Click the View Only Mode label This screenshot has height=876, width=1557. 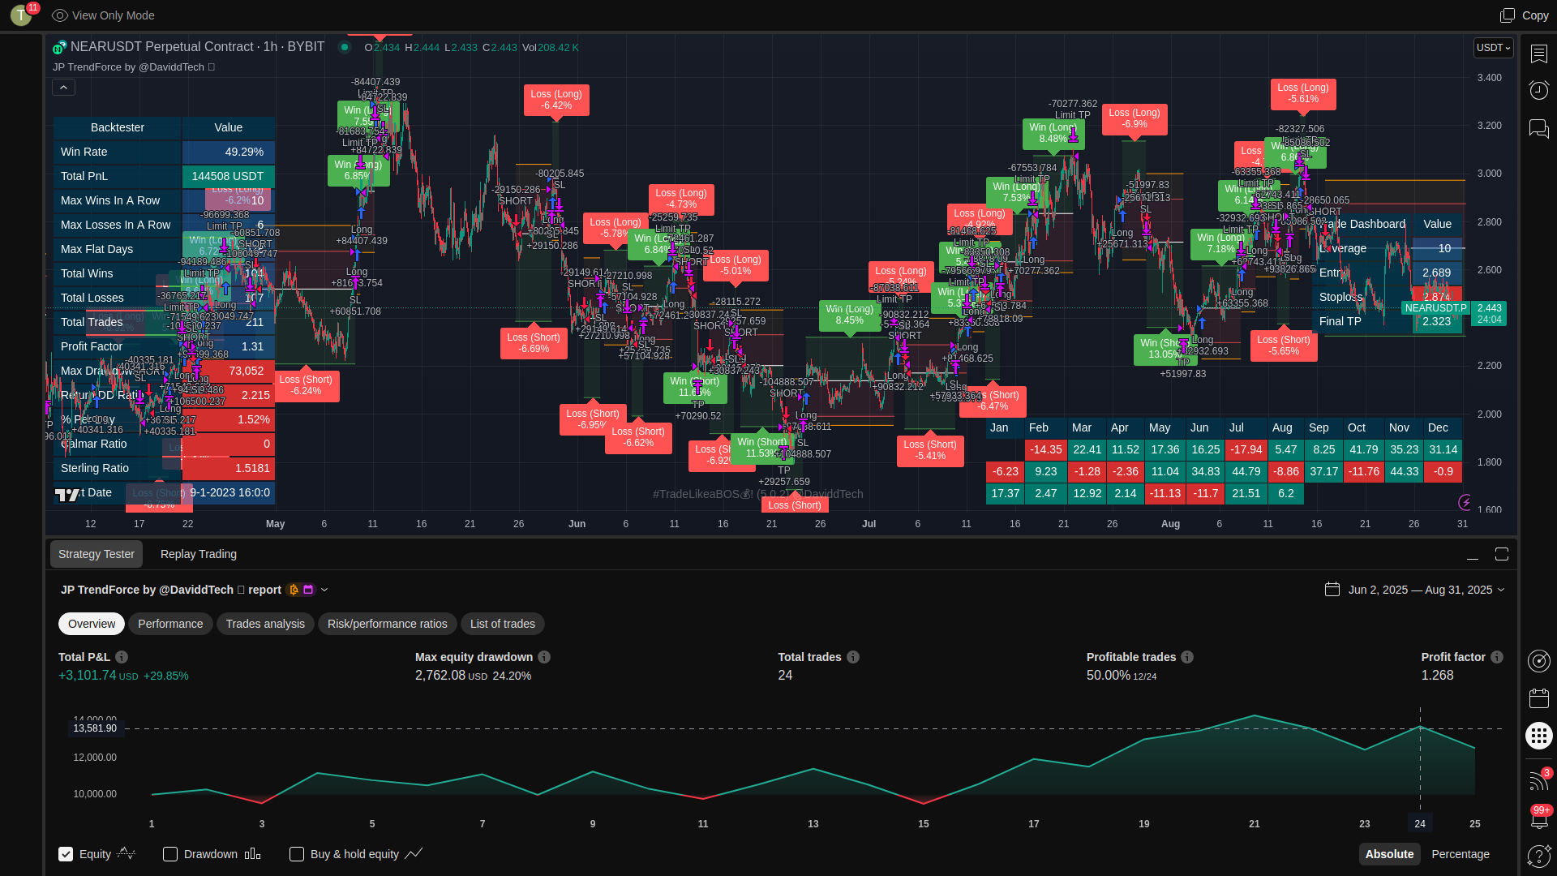tap(114, 15)
